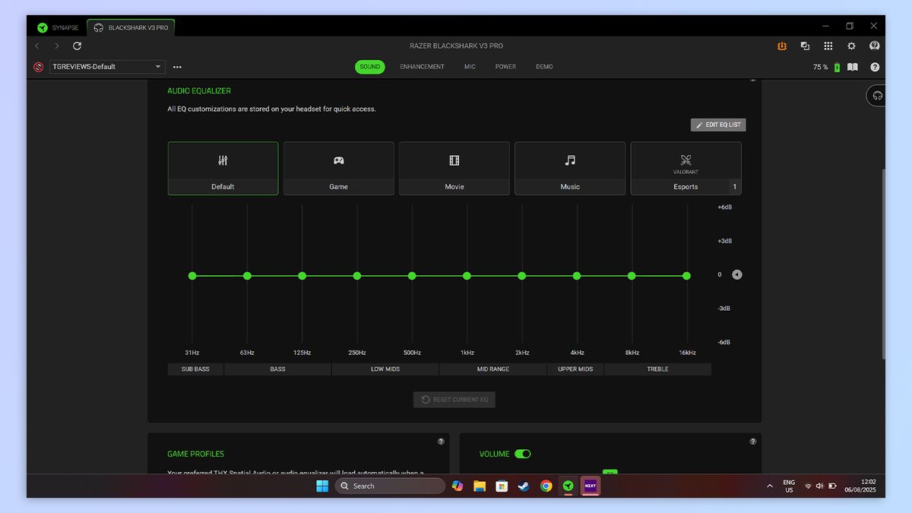Open the Enhancement tab

[423, 67]
